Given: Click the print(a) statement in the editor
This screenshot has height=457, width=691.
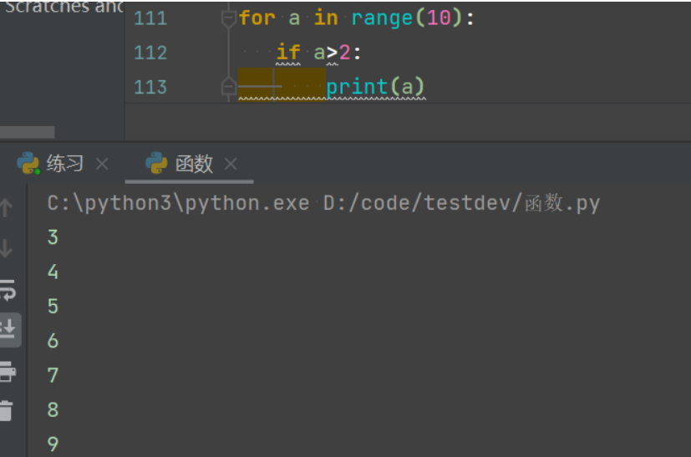Looking at the screenshot, I should (x=375, y=87).
